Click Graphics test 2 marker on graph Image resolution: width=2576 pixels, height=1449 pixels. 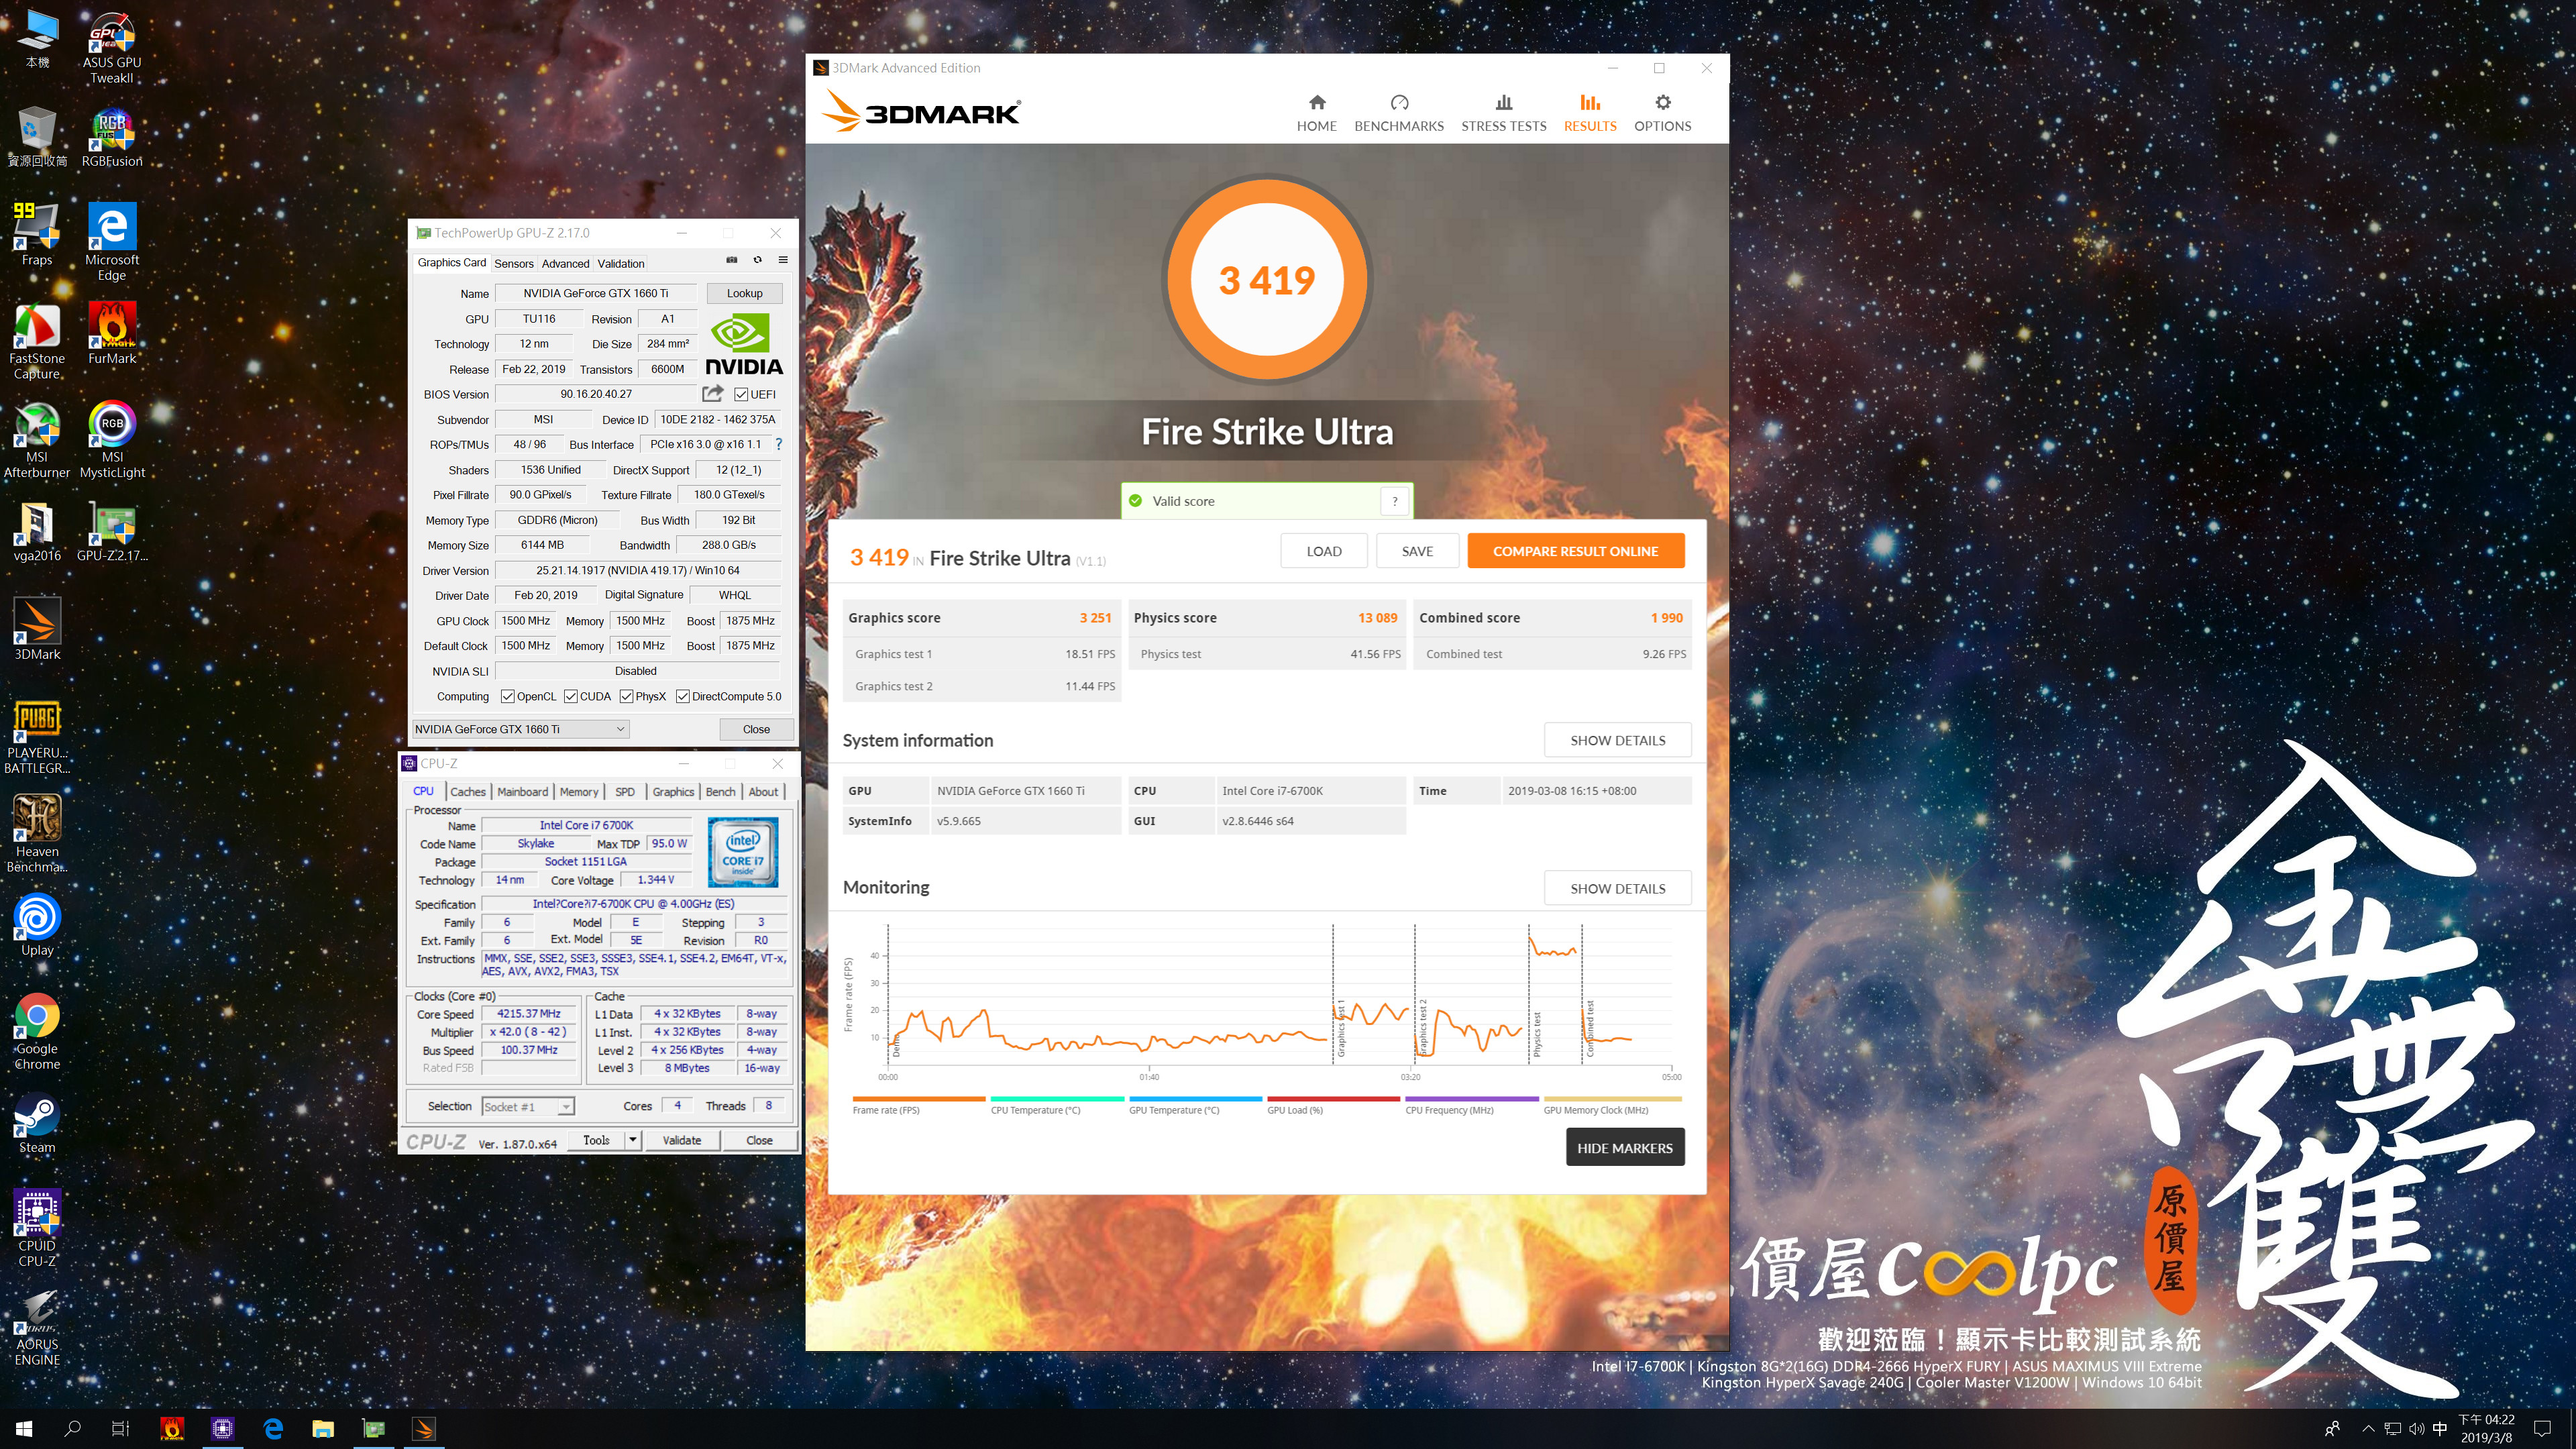[1423, 1027]
